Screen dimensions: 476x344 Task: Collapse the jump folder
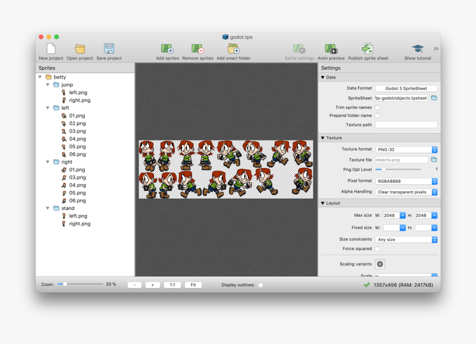pos(48,85)
